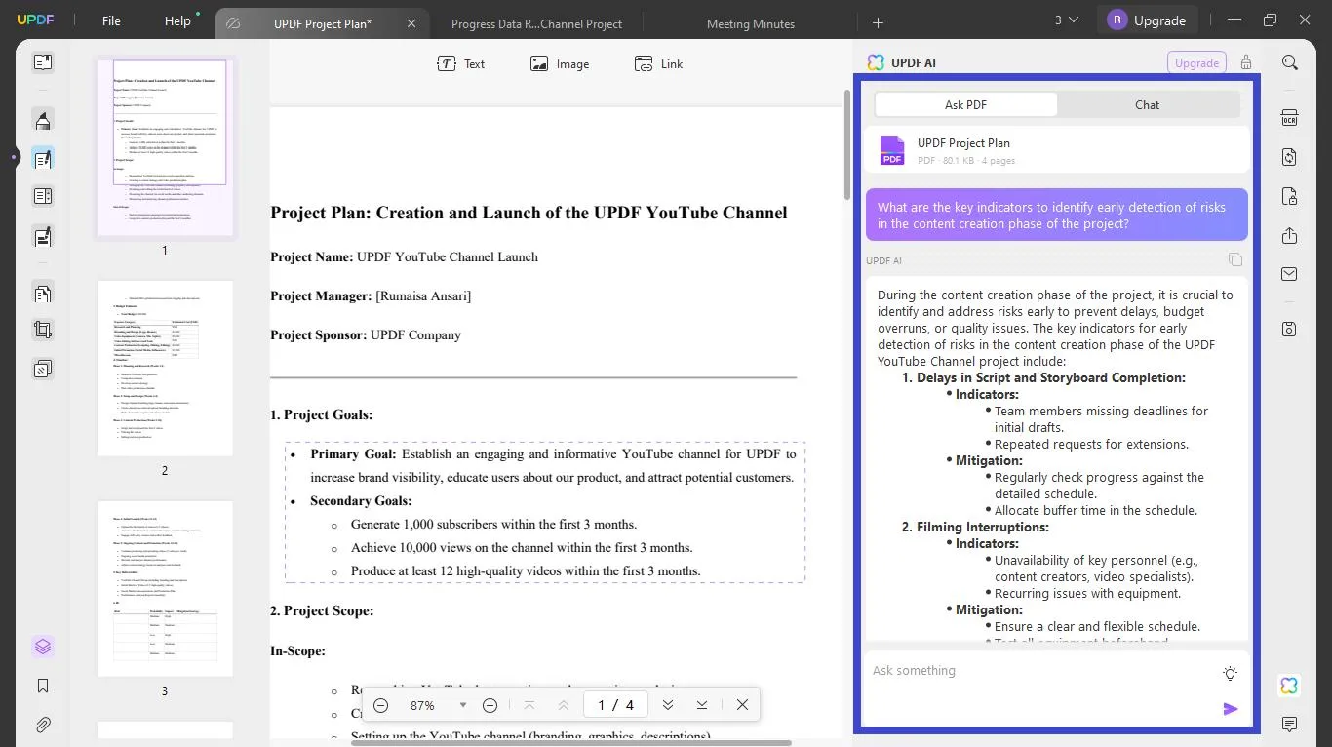Expand the open windows count dropdown
Screen dimensions: 1332x747
(x=1066, y=20)
